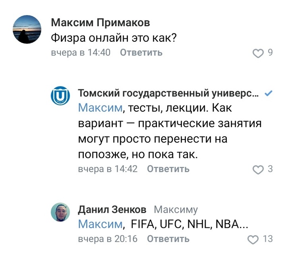The image size is (286, 265).
Task: Click the Максим mention in university reply
Action: pyautogui.click(x=100, y=108)
